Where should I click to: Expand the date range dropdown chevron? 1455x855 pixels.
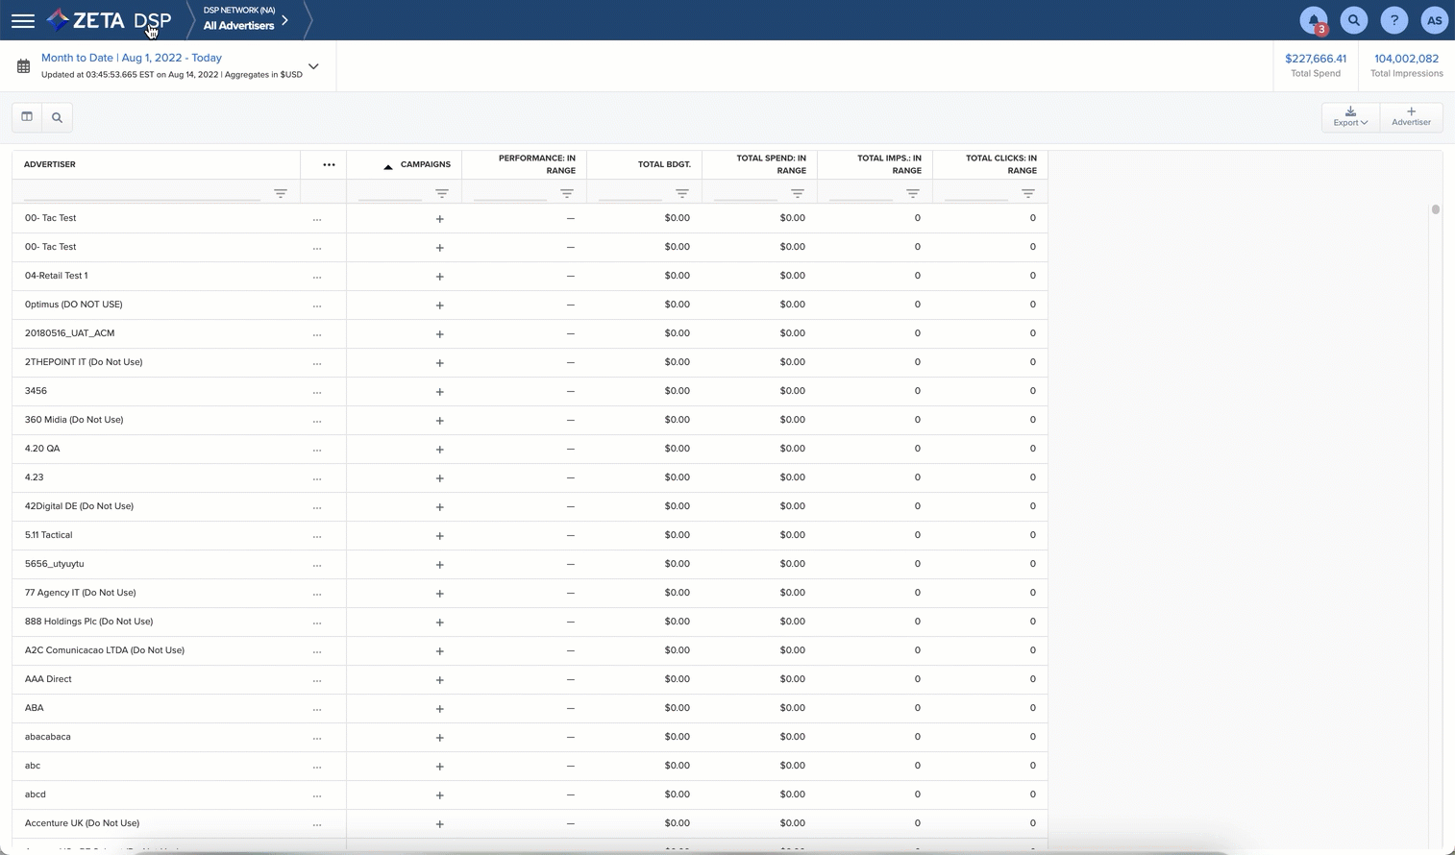tap(313, 66)
